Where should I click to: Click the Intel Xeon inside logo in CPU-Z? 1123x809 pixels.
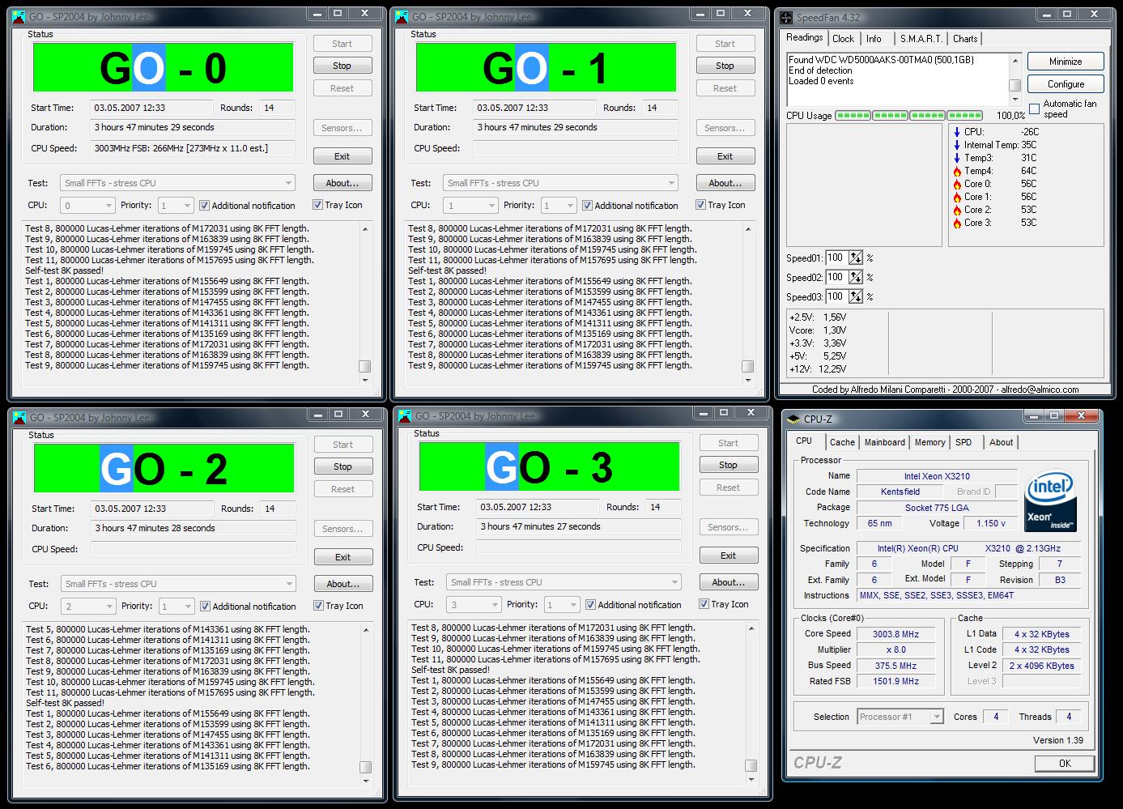[x=1050, y=500]
